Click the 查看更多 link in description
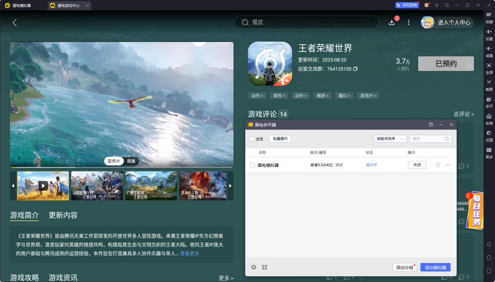495x282 pixels. 190,253
